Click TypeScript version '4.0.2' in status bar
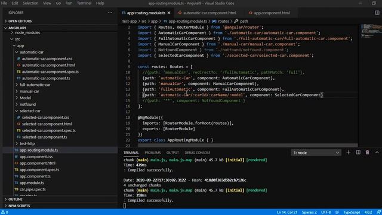Image resolution: width=382 pixels, height=215 pixels. click(x=368, y=212)
